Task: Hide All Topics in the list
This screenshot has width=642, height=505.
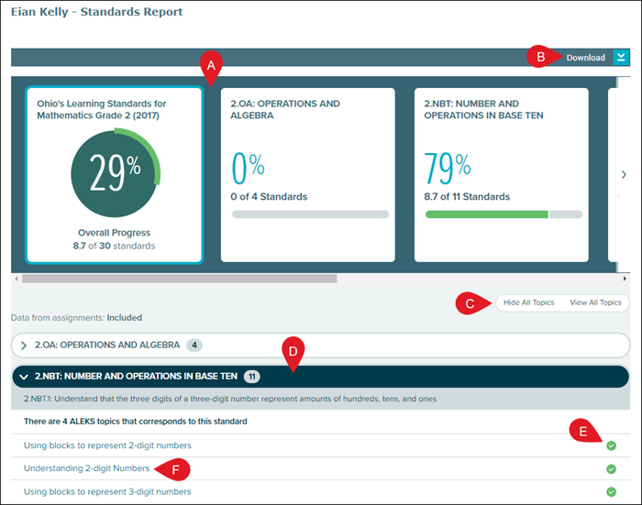Action: [528, 302]
